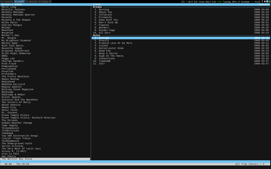The image size is (271, 169).
Task: Click the Dreams album header
Action: coord(97,7)
